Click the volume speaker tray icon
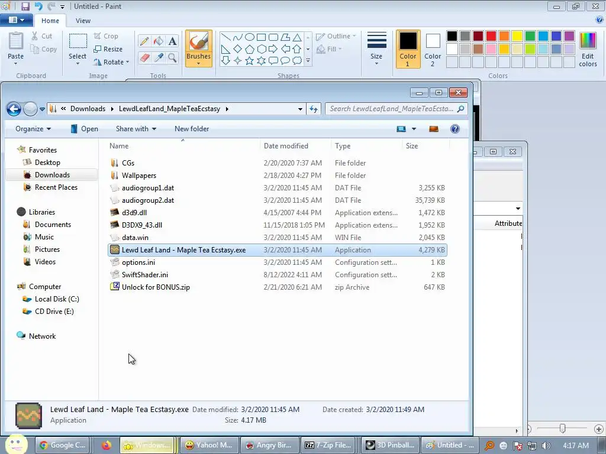 pos(546,446)
